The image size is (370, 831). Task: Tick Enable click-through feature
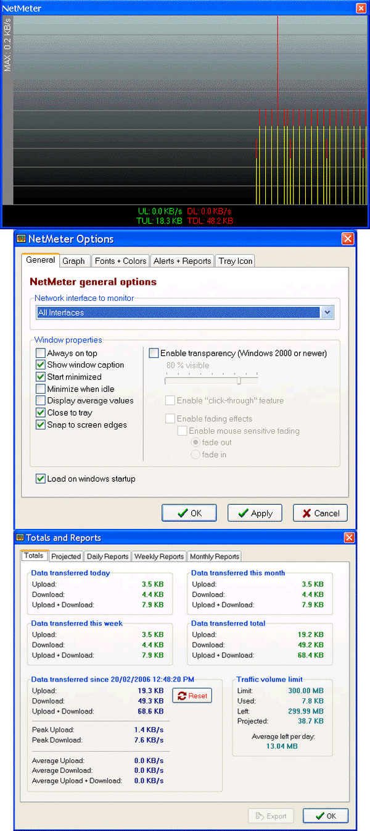pos(170,401)
